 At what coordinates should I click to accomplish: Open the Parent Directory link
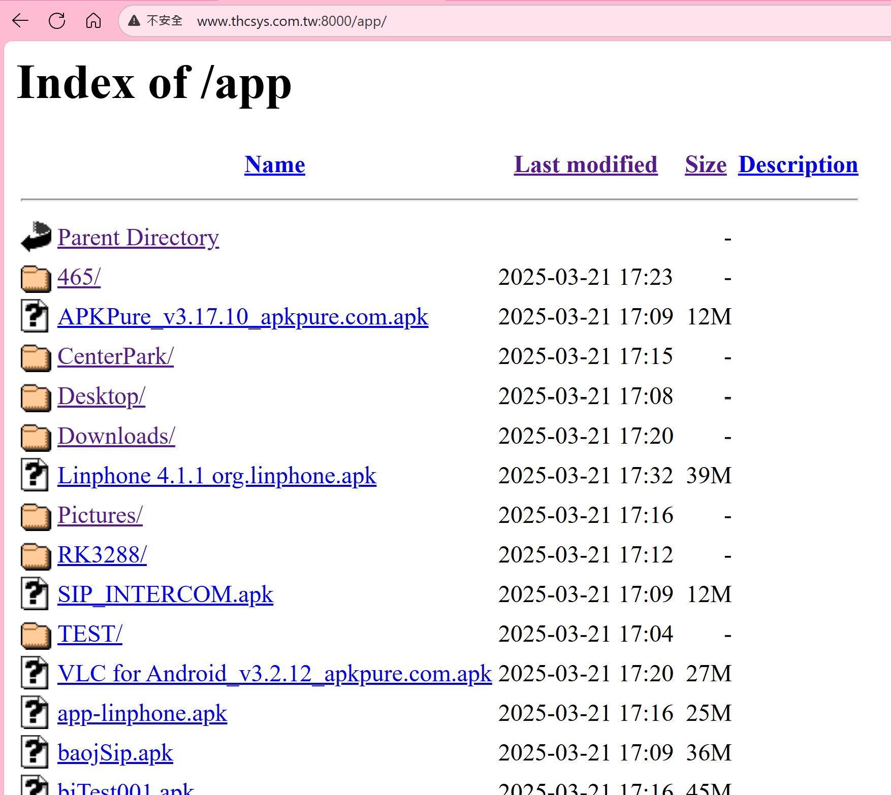[x=138, y=238]
